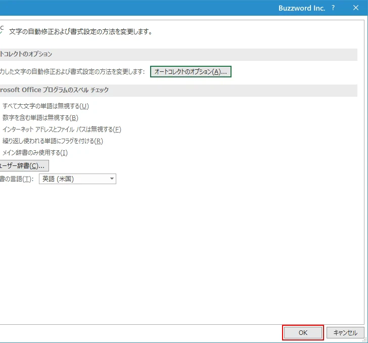The width and height of the screenshot is (368, 343).
Task: Grab the resize grip at dialog corner
Action: pos(365,340)
